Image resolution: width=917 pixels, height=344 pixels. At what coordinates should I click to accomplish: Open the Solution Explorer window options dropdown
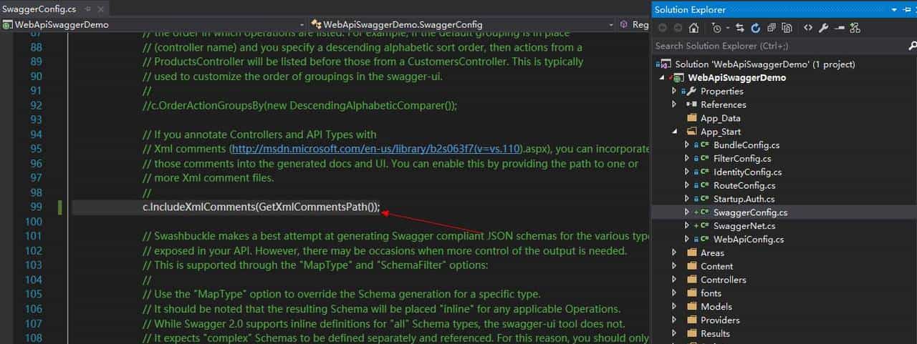(x=894, y=10)
